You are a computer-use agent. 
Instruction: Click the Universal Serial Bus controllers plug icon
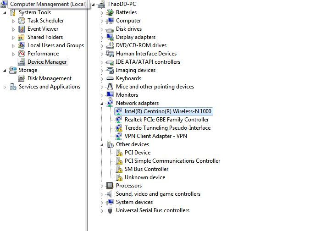(110, 210)
